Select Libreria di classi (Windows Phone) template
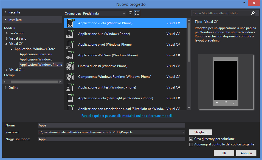Screen dimensions: 262x160 (x=125, y=66)
